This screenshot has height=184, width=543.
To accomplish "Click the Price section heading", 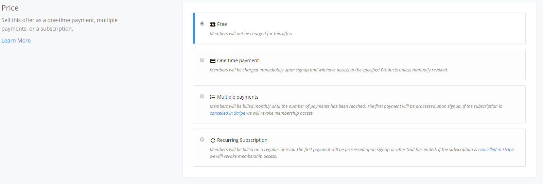I will [10, 8].
